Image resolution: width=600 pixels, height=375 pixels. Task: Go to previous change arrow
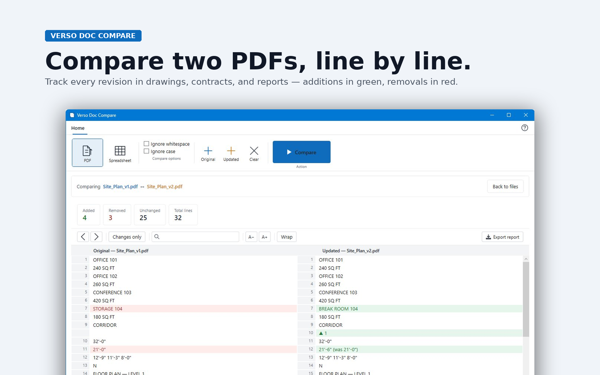point(83,237)
